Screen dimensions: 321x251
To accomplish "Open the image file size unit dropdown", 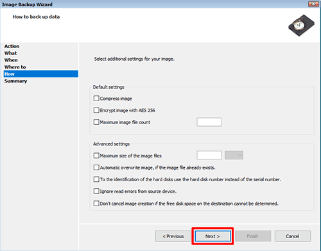I will [x=234, y=155].
